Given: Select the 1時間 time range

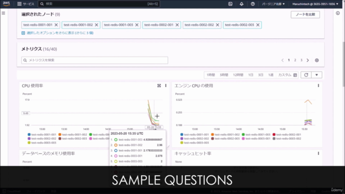Looking at the screenshot, I should pyautogui.click(x=211, y=75).
